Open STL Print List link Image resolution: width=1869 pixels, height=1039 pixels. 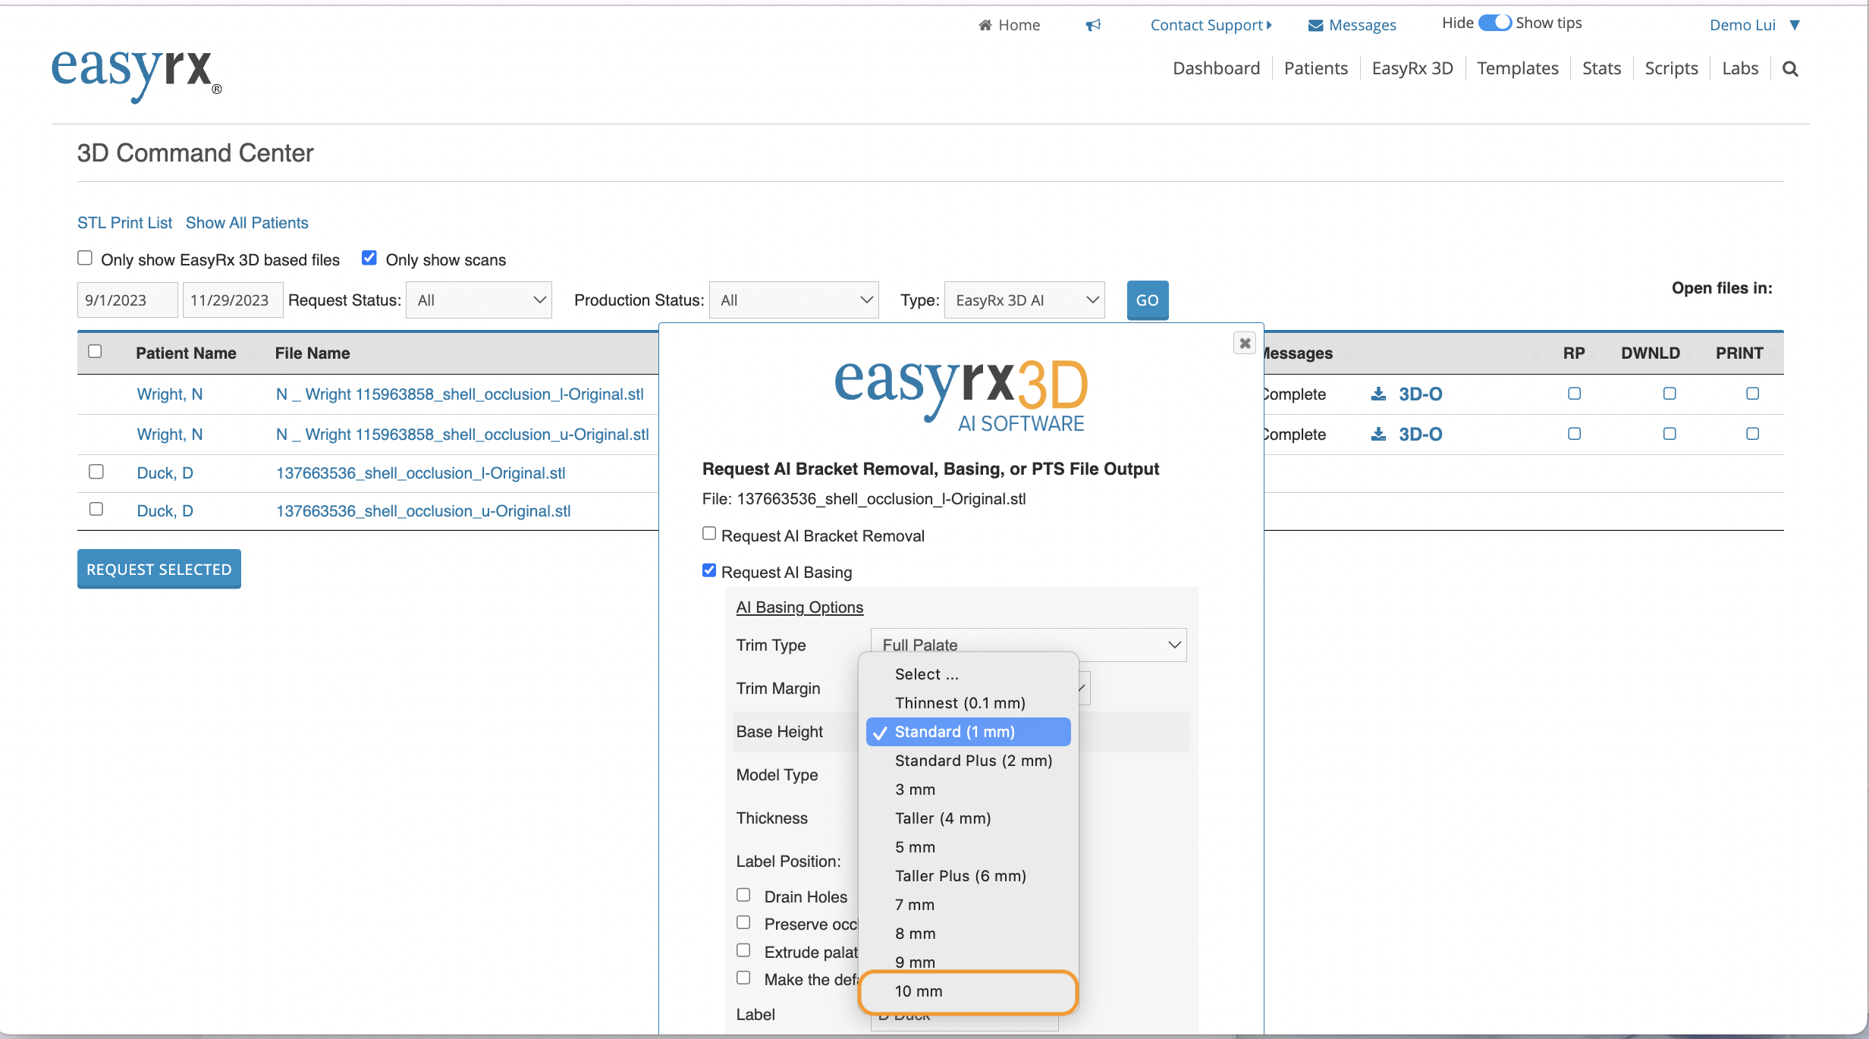[x=125, y=223]
